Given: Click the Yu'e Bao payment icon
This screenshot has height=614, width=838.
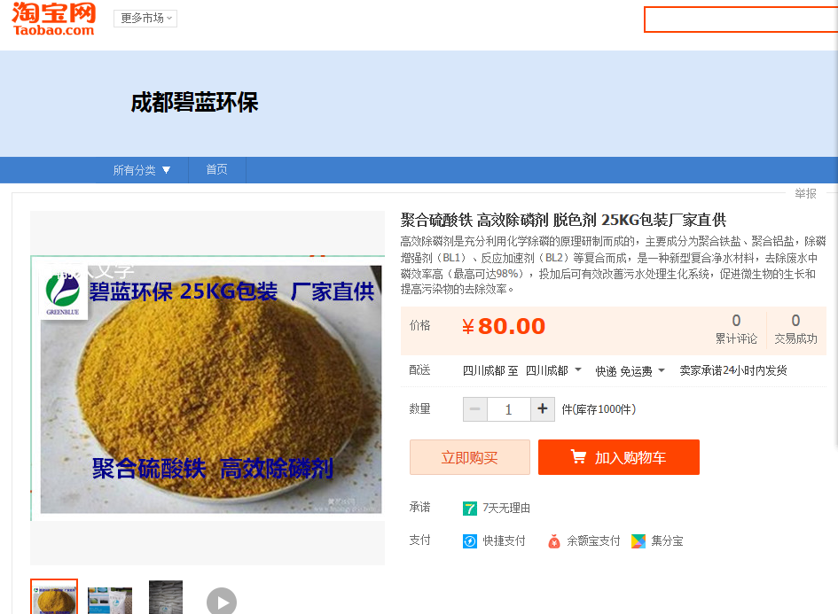Looking at the screenshot, I should [x=554, y=541].
